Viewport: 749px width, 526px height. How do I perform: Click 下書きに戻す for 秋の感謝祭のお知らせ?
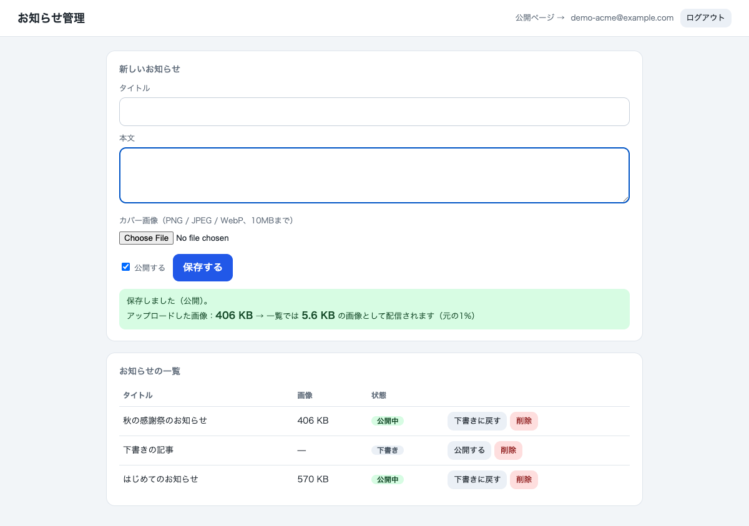(x=477, y=421)
